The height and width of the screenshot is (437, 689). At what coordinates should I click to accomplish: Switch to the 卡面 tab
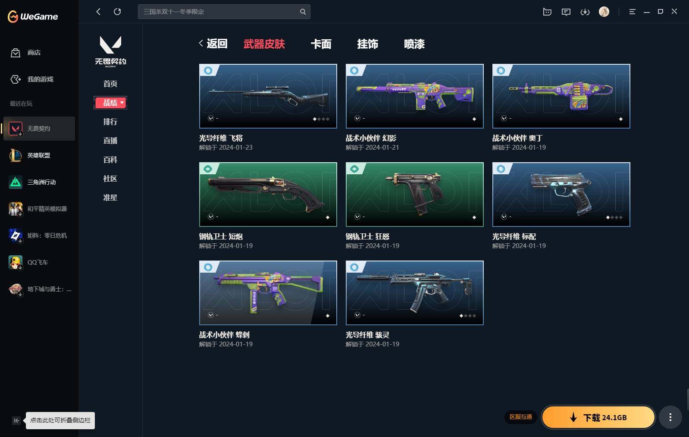coord(321,44)
